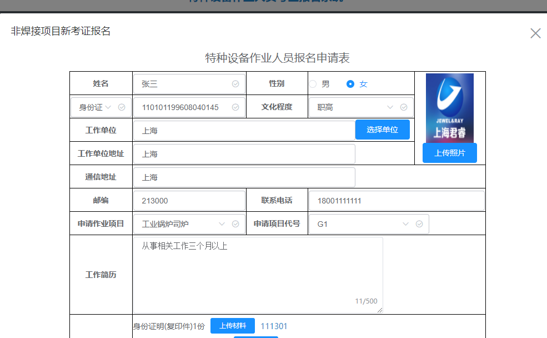Focus the 通信地址 input field
This screenshot has width=547, height=338.
point(244,177)
